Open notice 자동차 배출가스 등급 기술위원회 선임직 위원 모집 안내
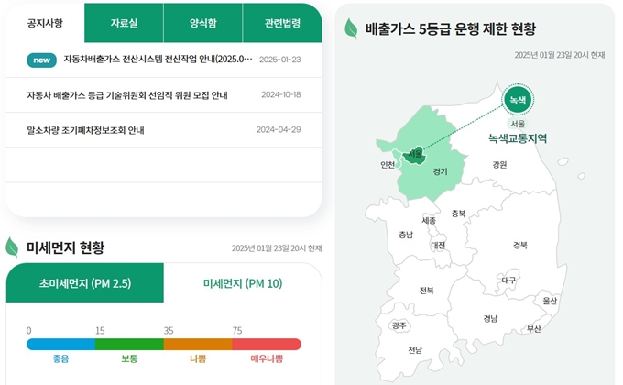Viewport: 623px width, 385px height. tap(127, 95)
